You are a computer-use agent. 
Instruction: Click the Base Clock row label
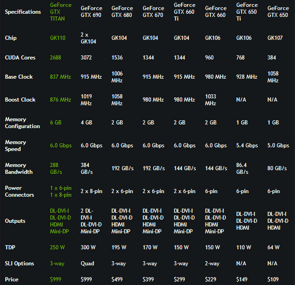tap(19, 77)
